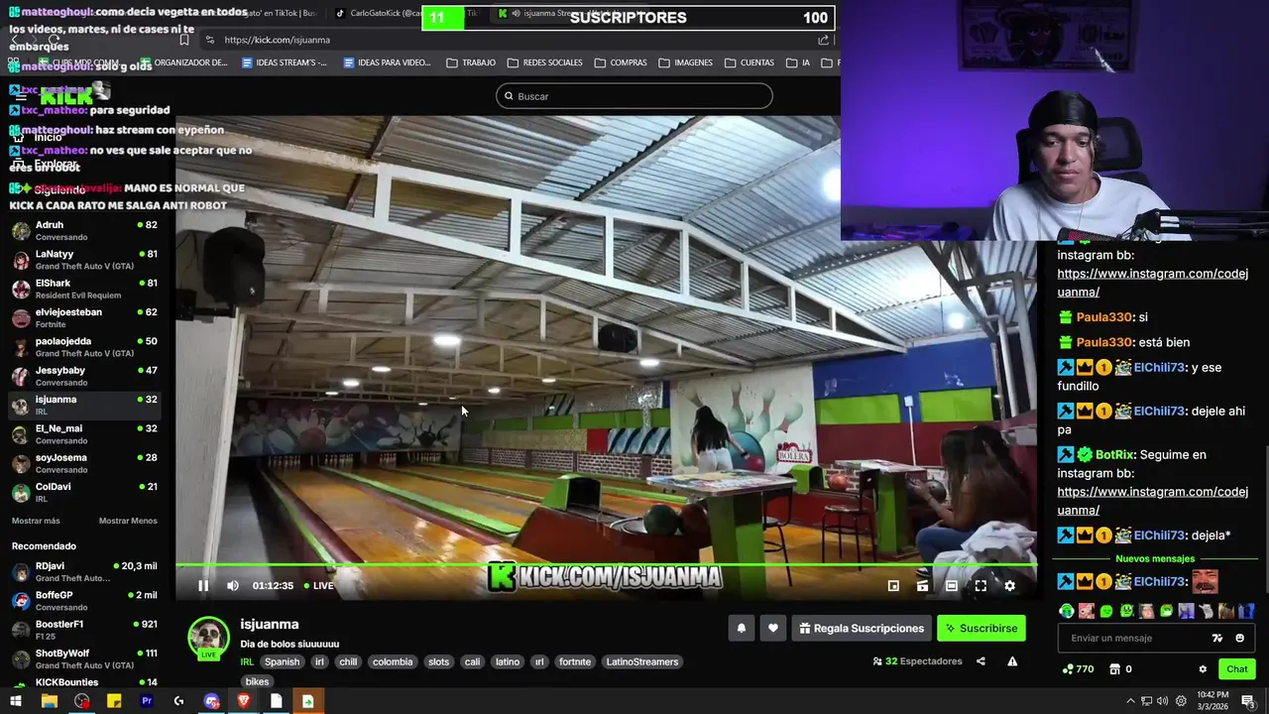
Task: Open the chat settings gear icon
Action: point(1203,669)
